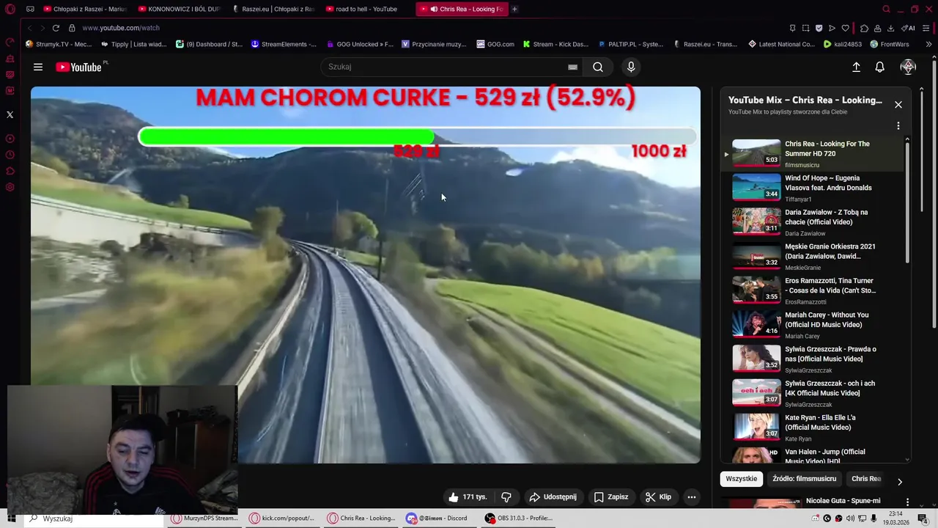
Task: Search tabs with the magnifier in title bar
Action: tap(886, 9)
